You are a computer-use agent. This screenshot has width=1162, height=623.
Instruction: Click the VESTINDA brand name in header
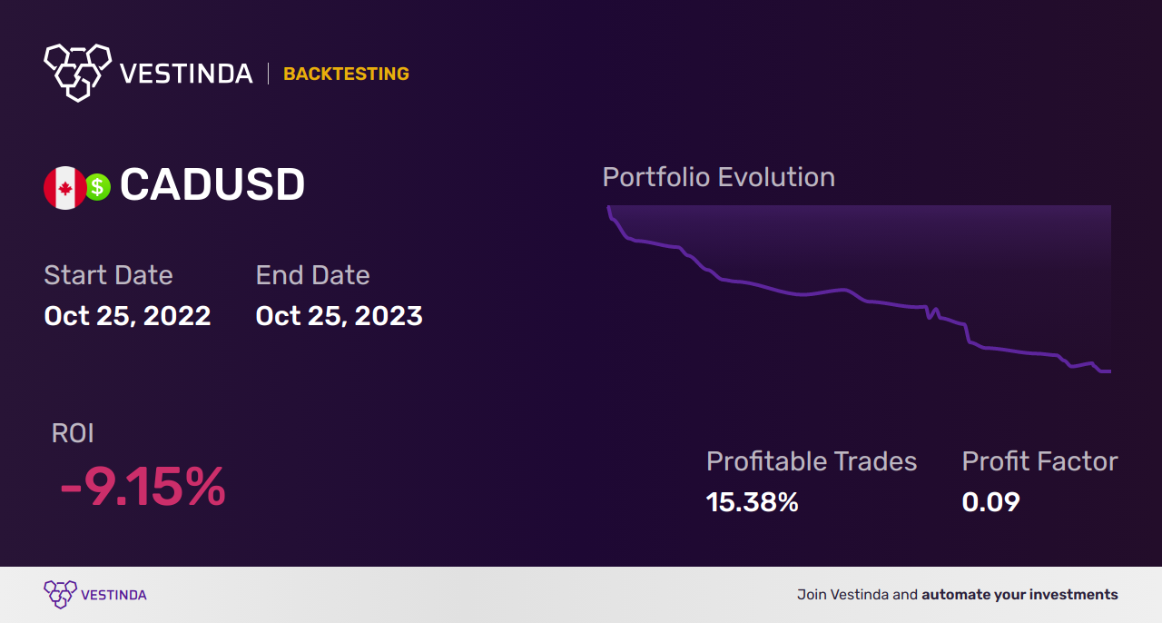click(186, 74)
